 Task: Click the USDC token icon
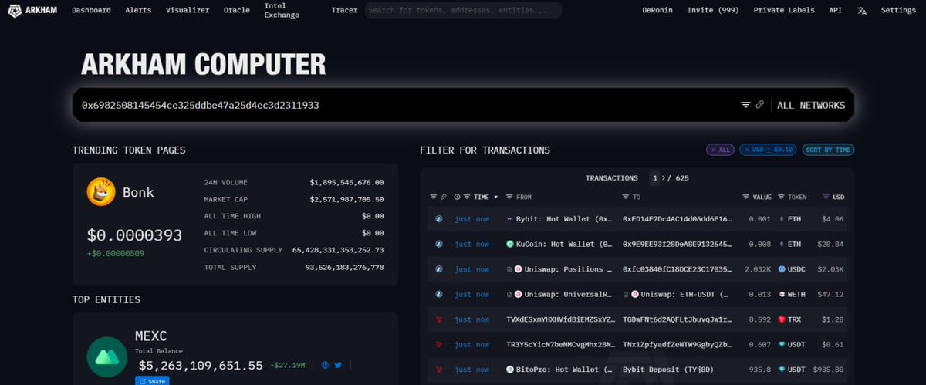click(782, 269)
